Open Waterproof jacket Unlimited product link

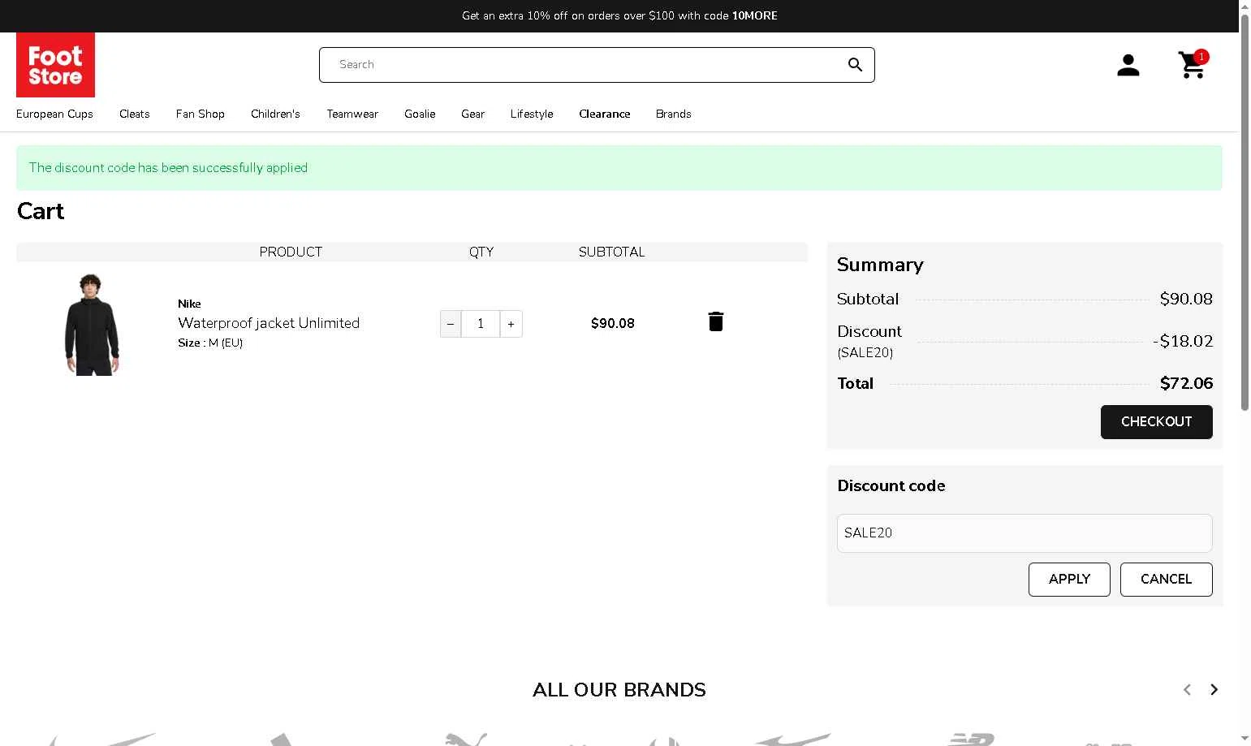click(269, 323)
